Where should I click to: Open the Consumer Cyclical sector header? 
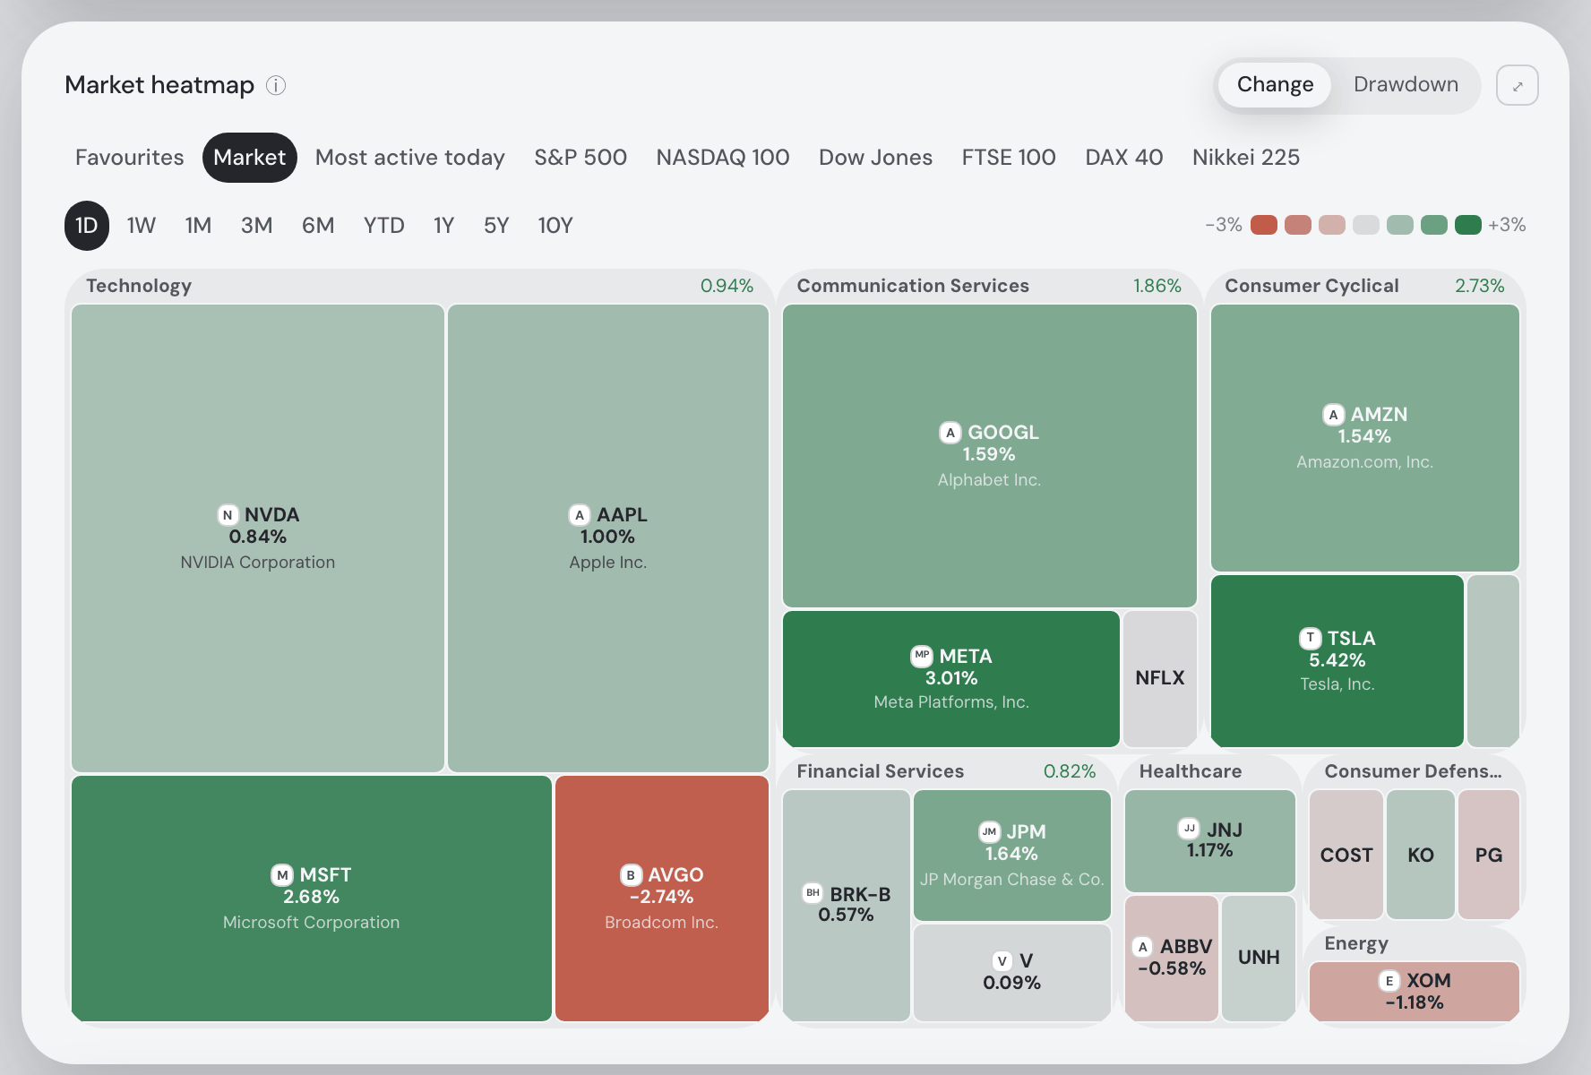pyautogui.click(x=1365, y=286)
